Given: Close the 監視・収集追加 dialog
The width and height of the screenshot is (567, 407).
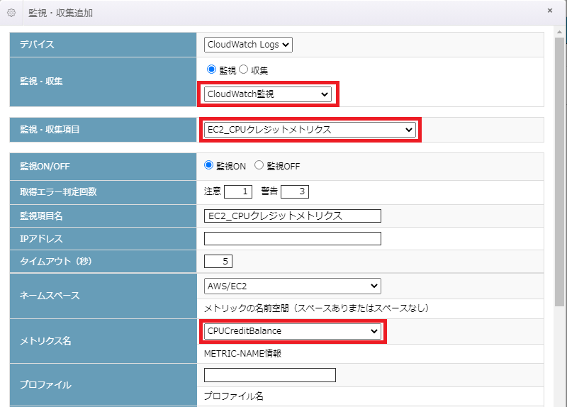Looking at the screenshot, I should (550, 11).
